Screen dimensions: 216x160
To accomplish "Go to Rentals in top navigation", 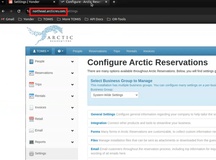I will tap(132, 51).
